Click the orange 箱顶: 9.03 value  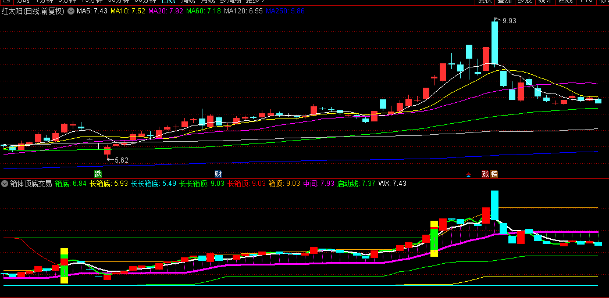[284, 184]
